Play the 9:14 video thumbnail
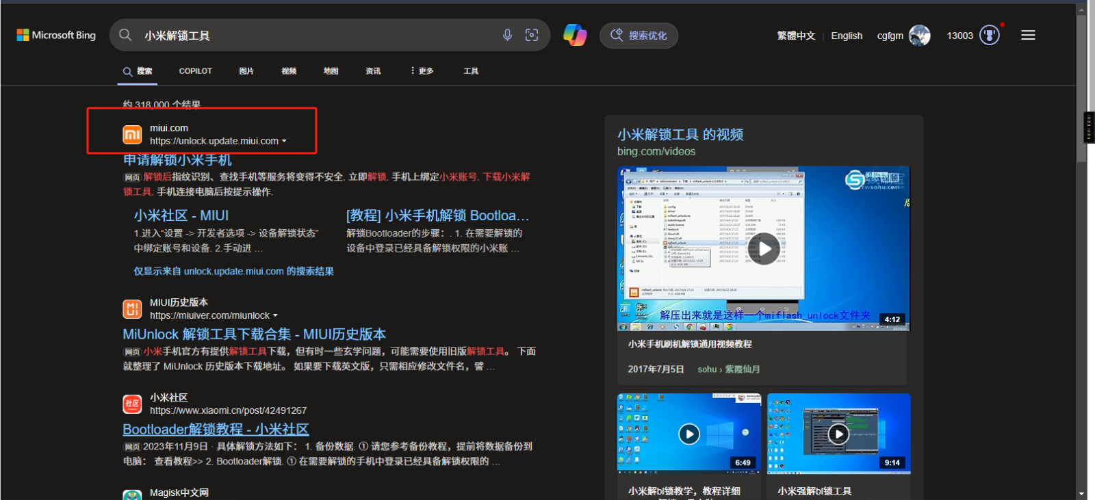 tap(839, 434)
